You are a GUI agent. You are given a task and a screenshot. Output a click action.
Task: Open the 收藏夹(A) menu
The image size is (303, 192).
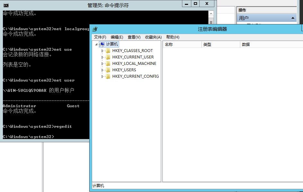pyautogui.click(x=153, y=37)
